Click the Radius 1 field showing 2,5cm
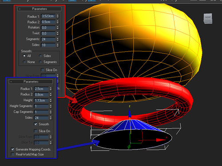This screenshot has height=166, width=222. (41, 89)
